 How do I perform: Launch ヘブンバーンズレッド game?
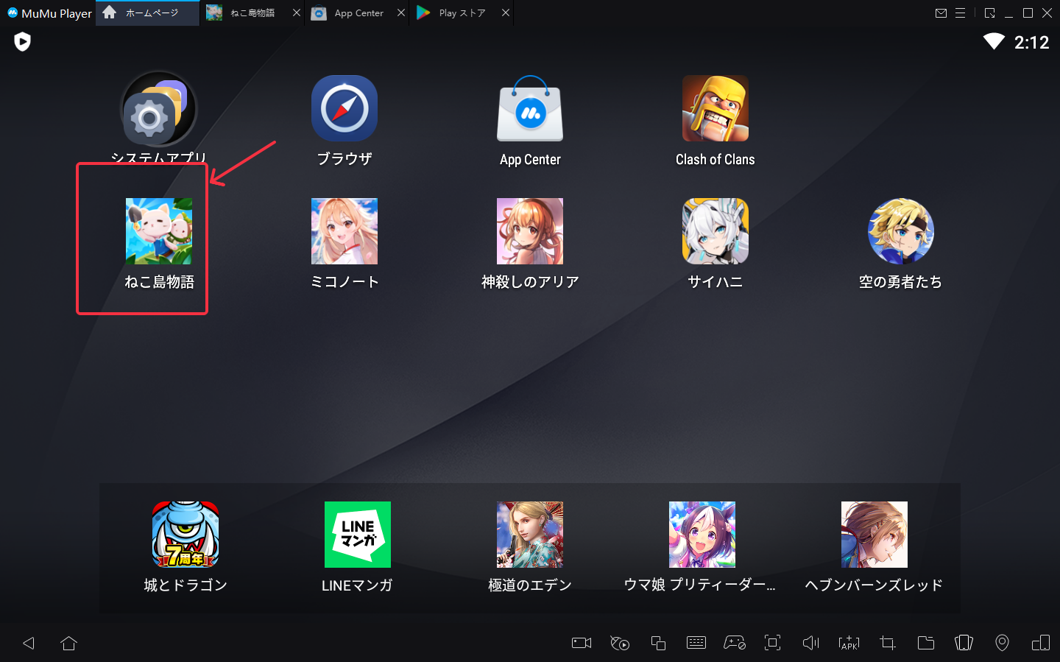click(875, 535)
